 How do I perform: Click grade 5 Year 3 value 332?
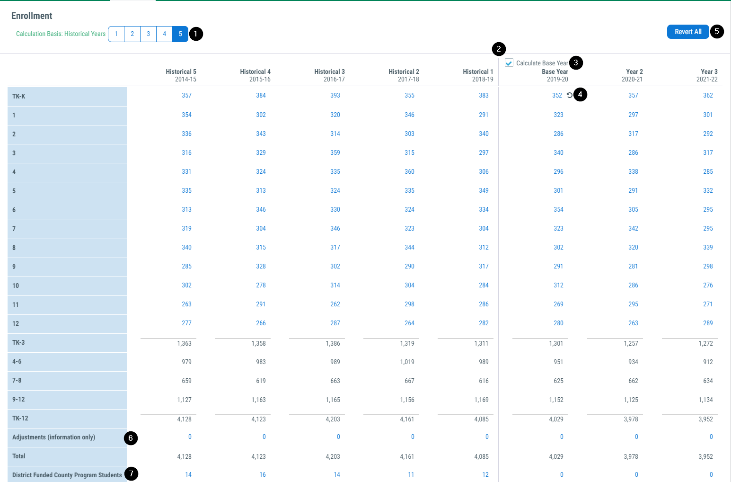[x=708, y=191]
